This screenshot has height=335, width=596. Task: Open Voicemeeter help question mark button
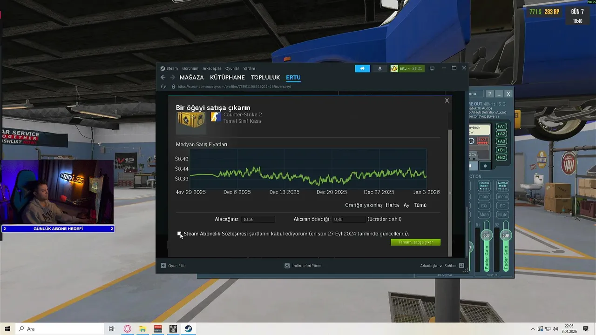(489, 94)
